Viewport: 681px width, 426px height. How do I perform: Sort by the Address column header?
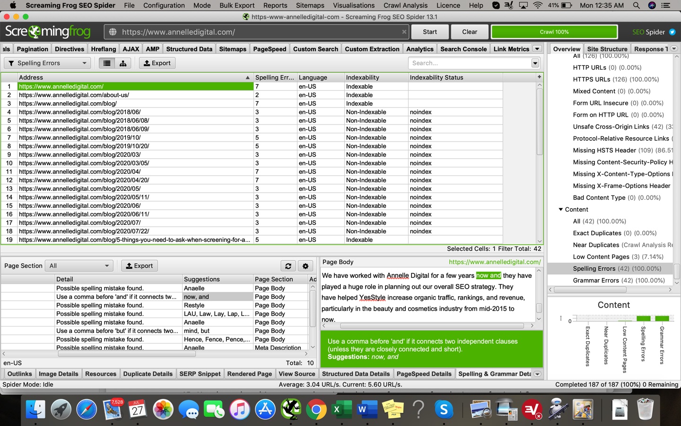[134, 77]
